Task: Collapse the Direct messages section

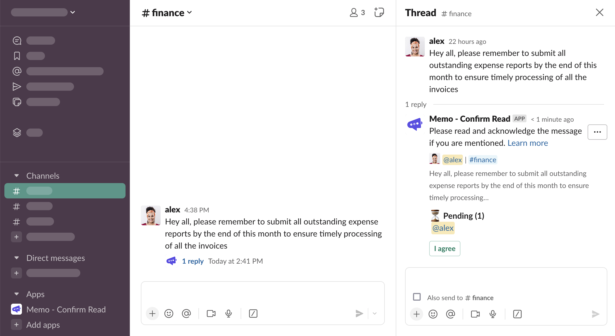Action: (17, 258)
